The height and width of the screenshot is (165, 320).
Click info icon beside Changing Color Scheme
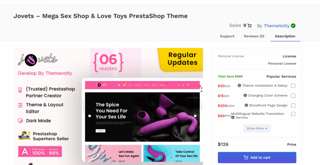pyautogui.click(x=245, y=95)
